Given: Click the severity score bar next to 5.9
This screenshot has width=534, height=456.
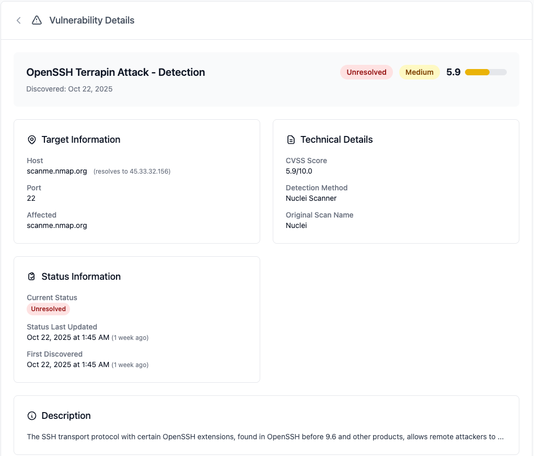Looking at the screenshot, I should pos(485,72).
